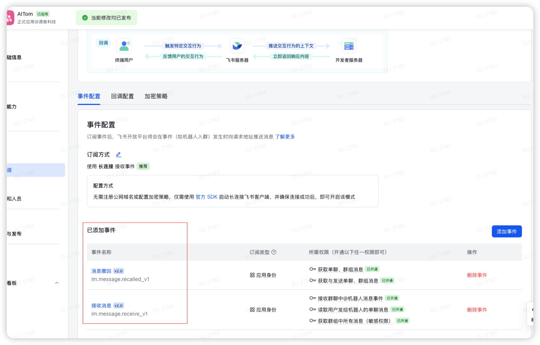Click the green published checkmark icon
Screen dimensions: 540x345
[85, 18]
